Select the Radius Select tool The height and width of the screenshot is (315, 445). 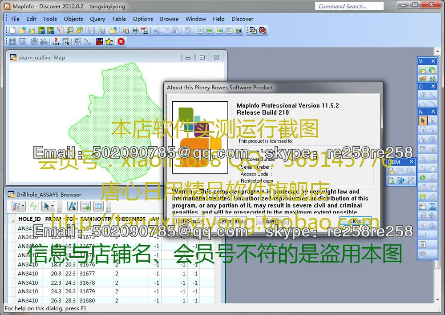[423, 130]
